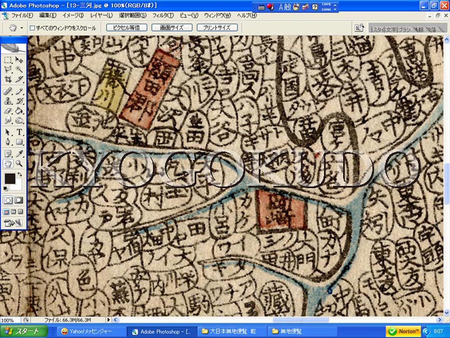Toggle Quick Mask mode
The height and width of the screenshot is (338, 450).
click(19, 200)
